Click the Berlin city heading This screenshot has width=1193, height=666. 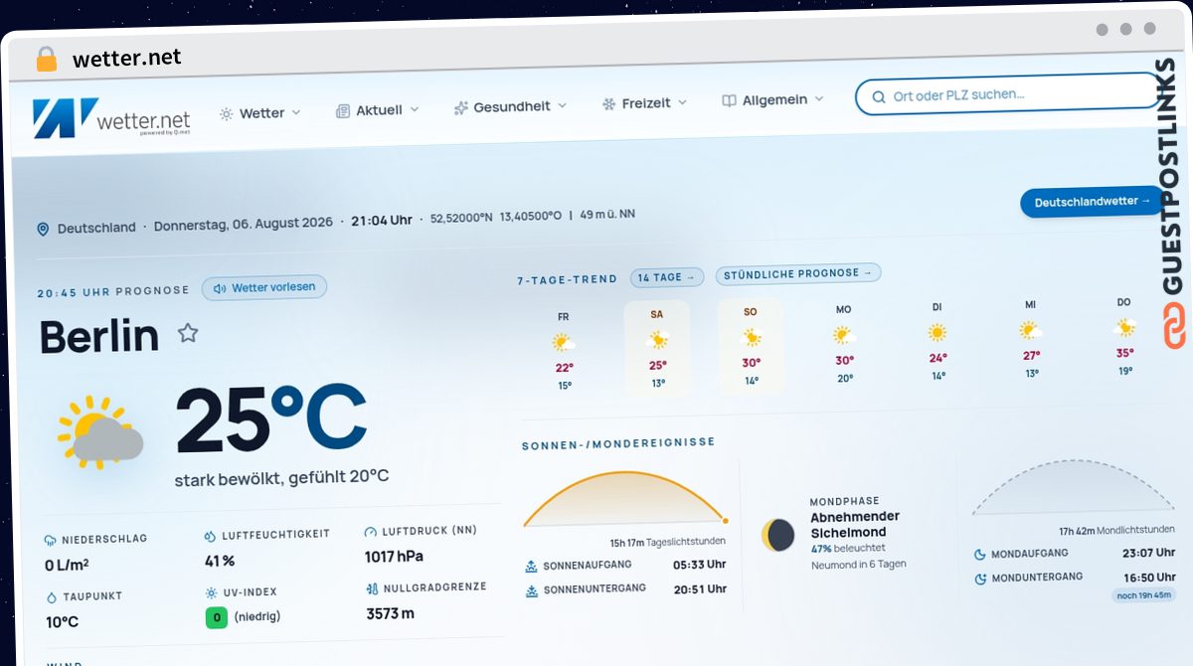point(99,336)
